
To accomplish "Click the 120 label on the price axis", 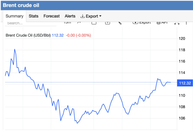I will [182, 39].
